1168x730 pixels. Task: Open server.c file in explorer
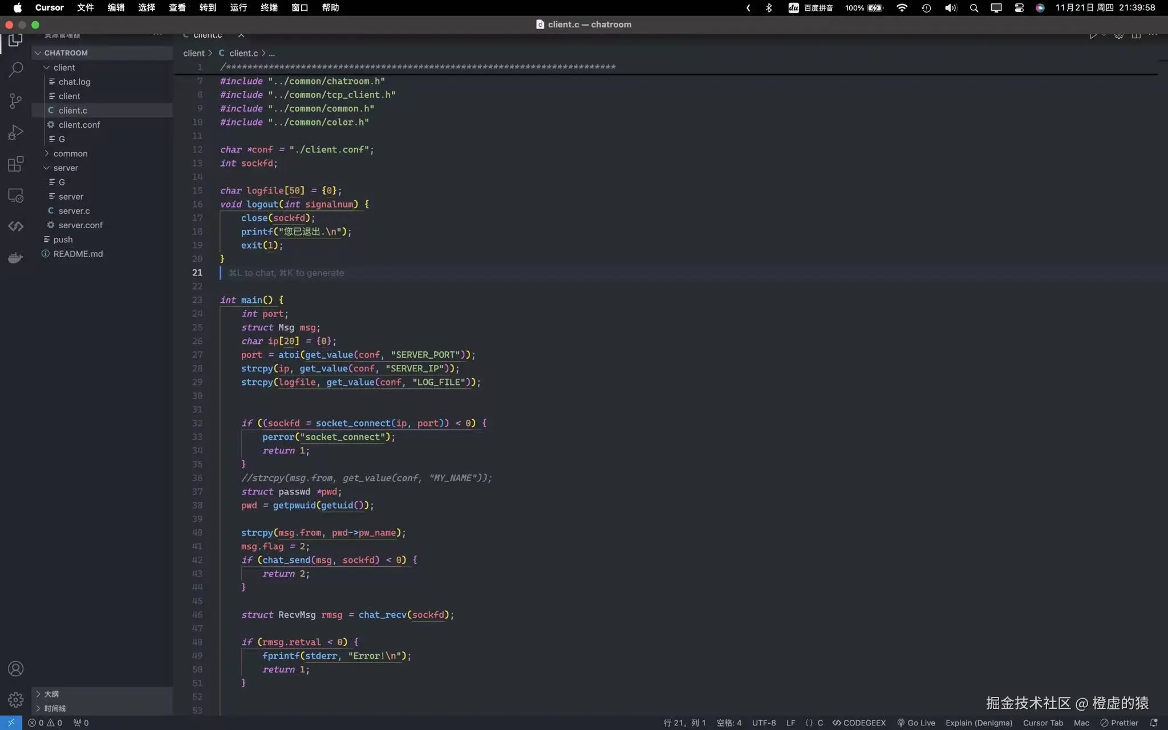click(x=74, y=211)
